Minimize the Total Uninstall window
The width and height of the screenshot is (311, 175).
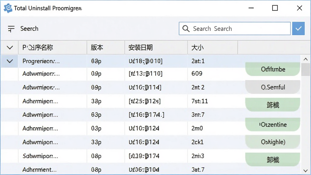[x=251, y=8]
